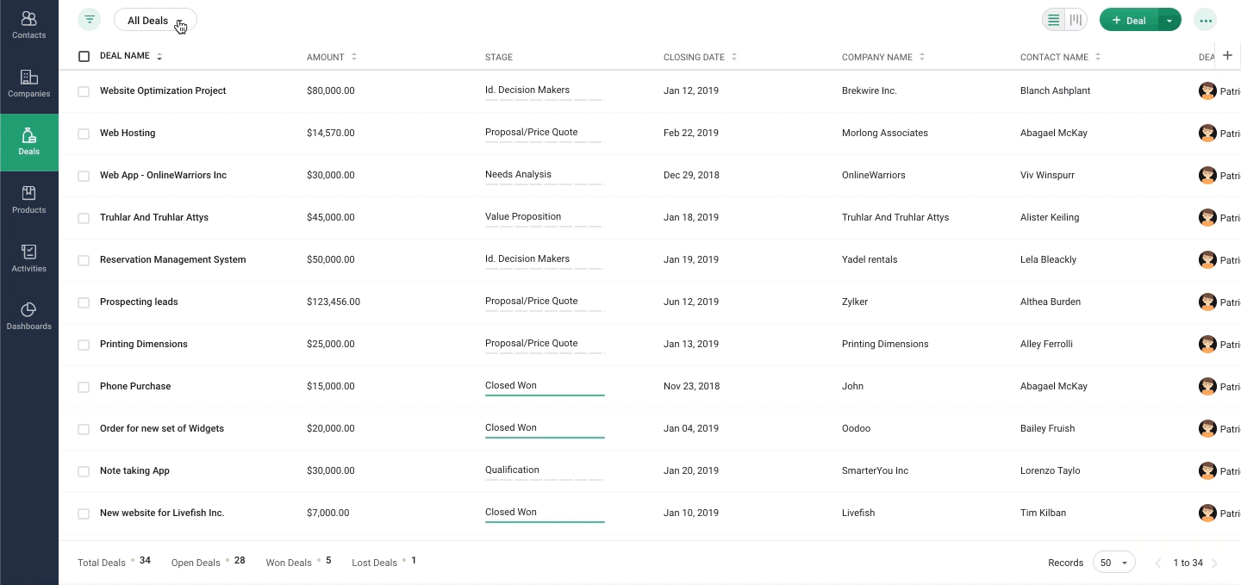Open the Contacts module in sidebar
The width and height of the screenshot is (1241, 585).
28,25
